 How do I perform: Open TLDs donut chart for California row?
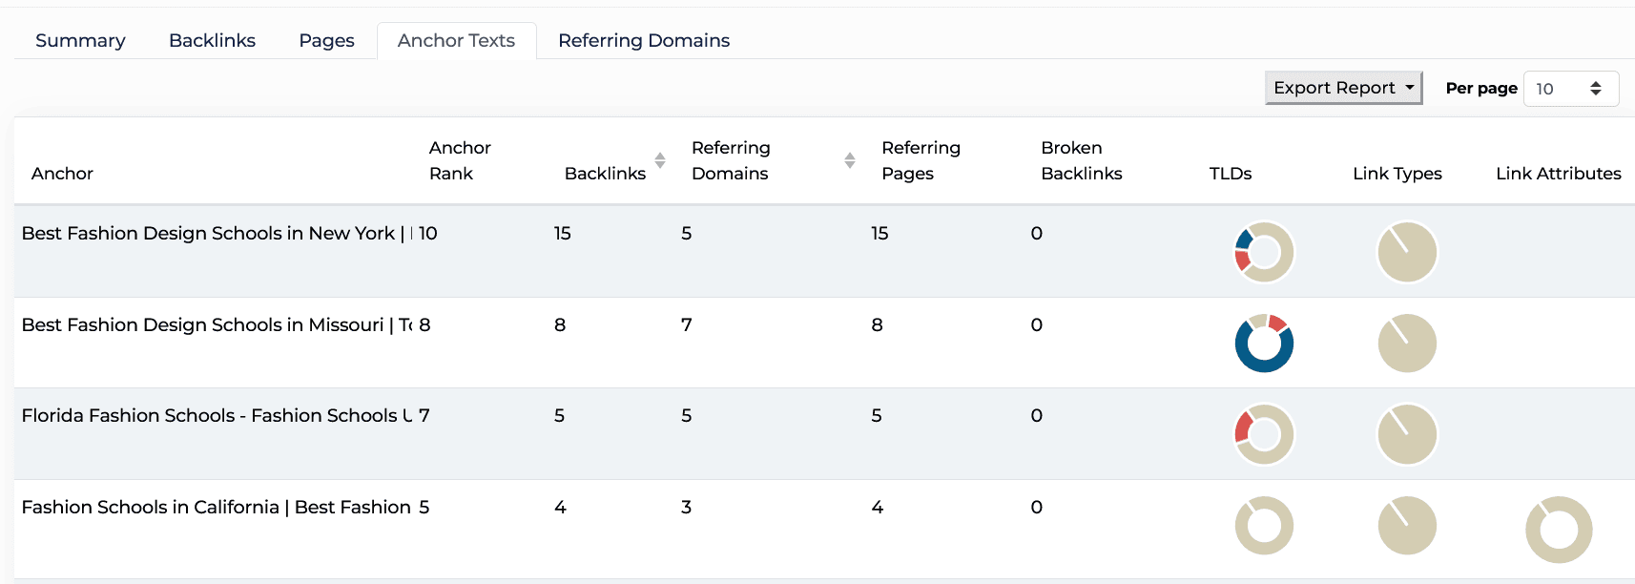(x=1264, y=526)
